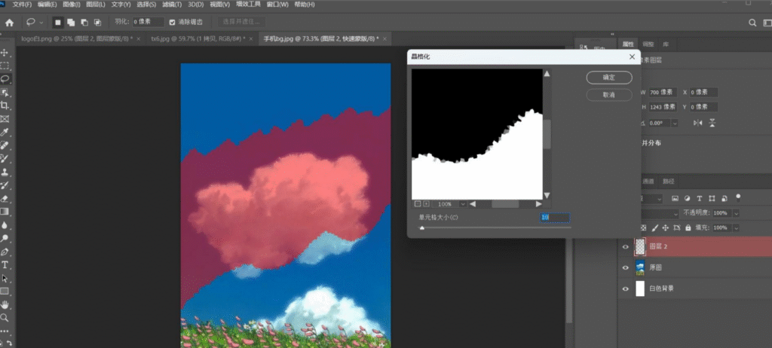Open the 滤镜(T) menu
Screen dimensions: 772x348
coord(173,5)
